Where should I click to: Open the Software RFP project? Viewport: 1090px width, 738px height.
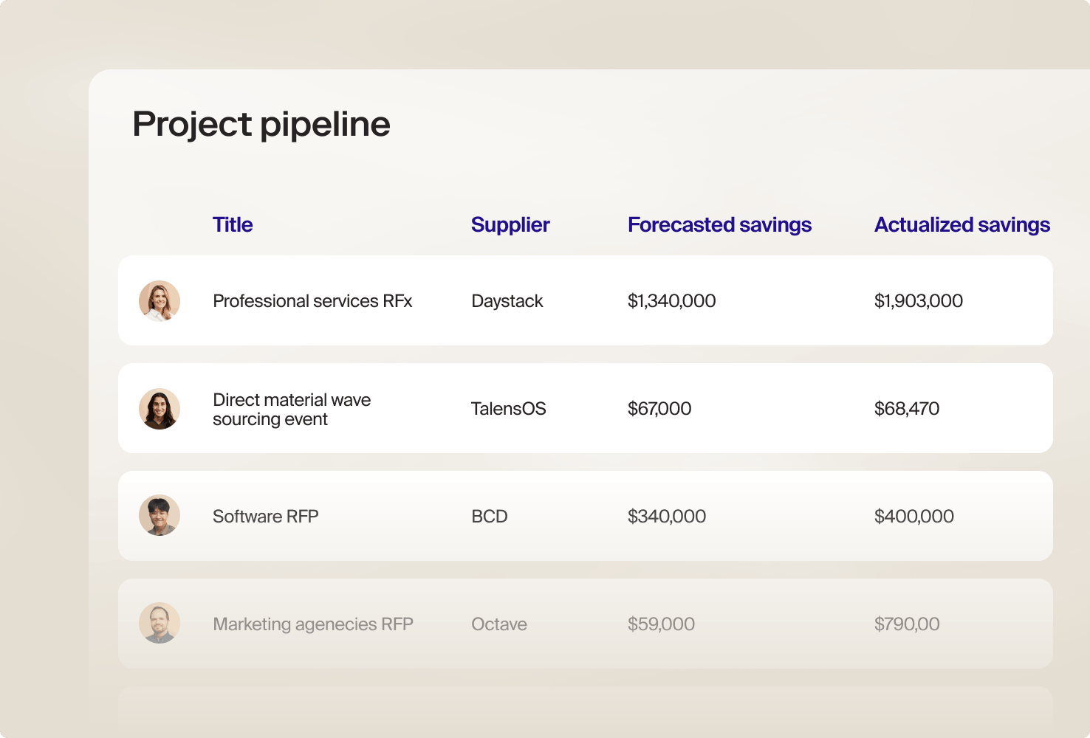pos(266,517)
